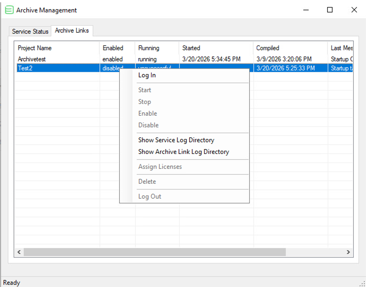The width and height of the screenshot is (366, 287).
Task: Click Archivetest's 'running' cell
Action: click(147, 59)
